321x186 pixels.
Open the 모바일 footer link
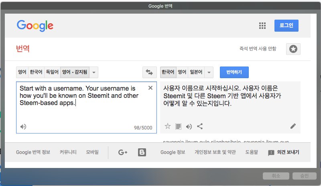(92, 152)
